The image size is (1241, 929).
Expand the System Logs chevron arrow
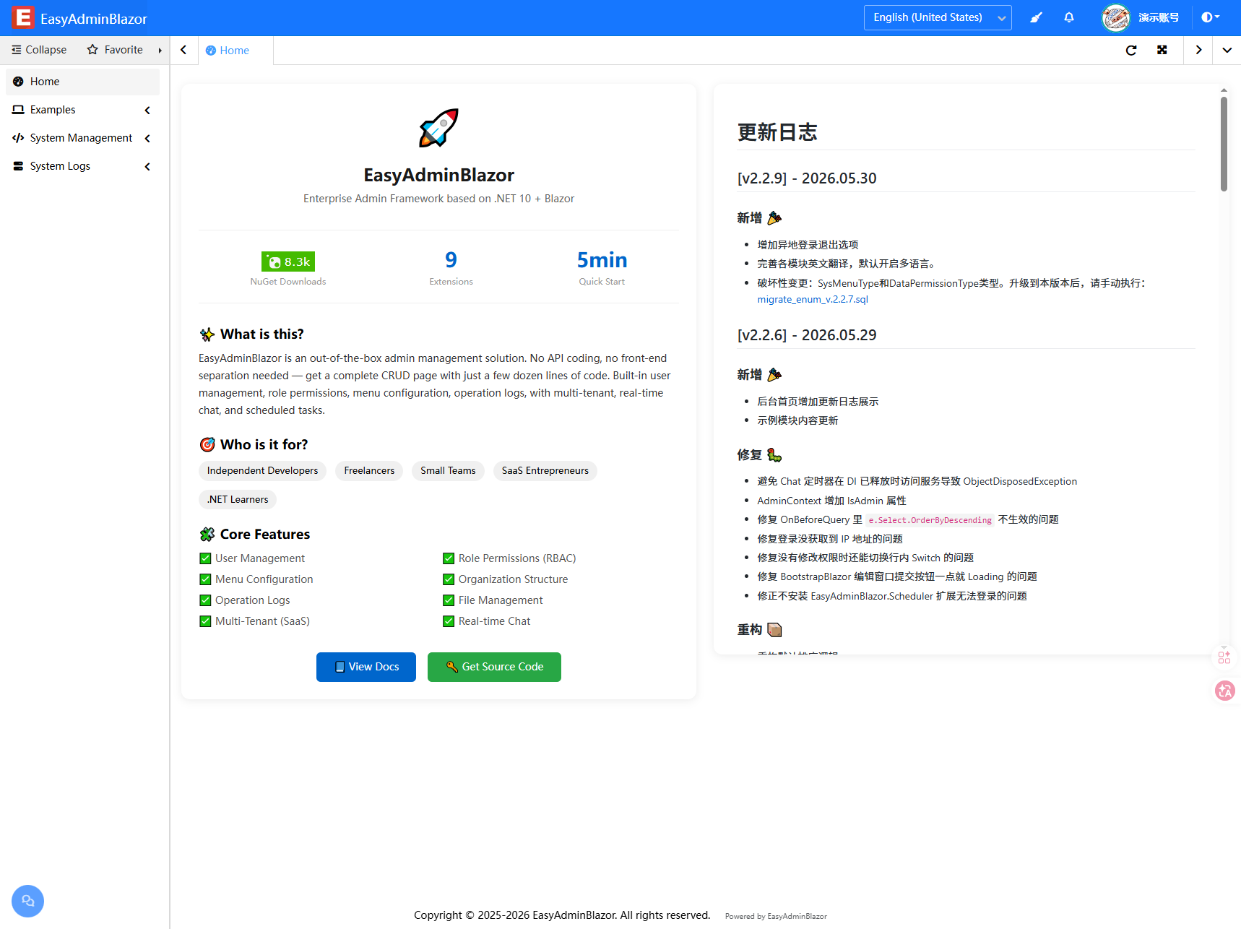click(x=147, y=167)
